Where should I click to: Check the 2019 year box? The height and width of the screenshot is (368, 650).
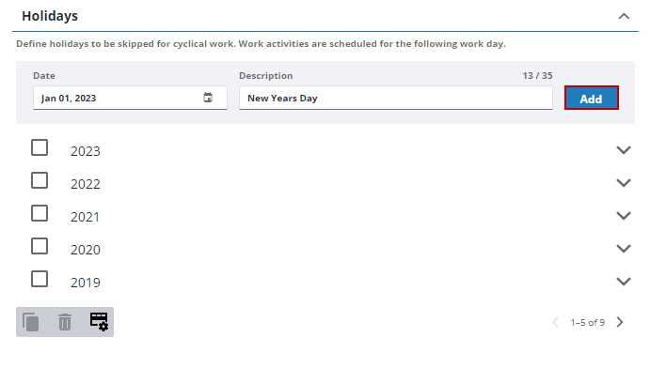click(x=40, y=279)
